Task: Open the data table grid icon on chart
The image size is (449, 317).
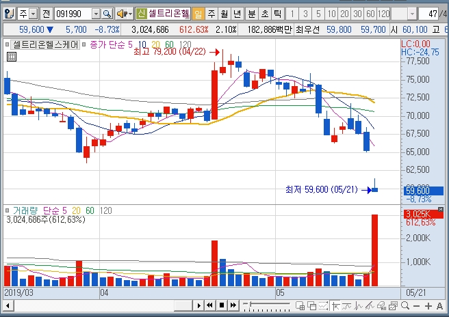Action: coord(12,57)
